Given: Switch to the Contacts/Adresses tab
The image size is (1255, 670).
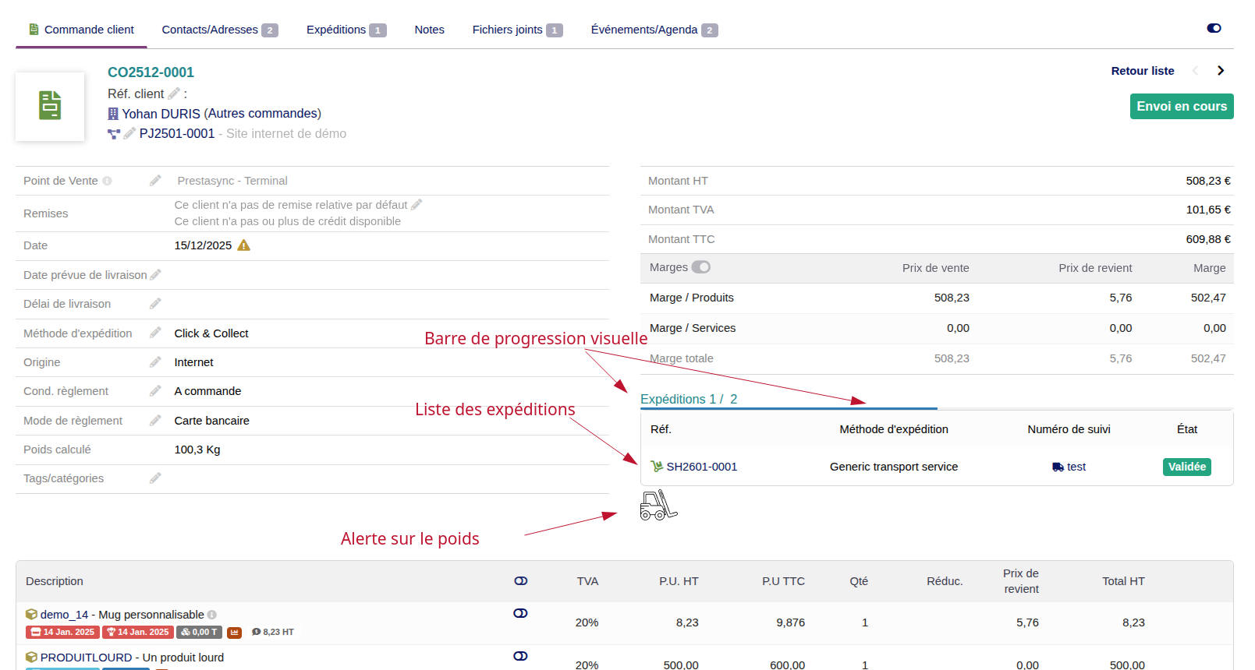Looking at the screenshot, I should 219,30.
